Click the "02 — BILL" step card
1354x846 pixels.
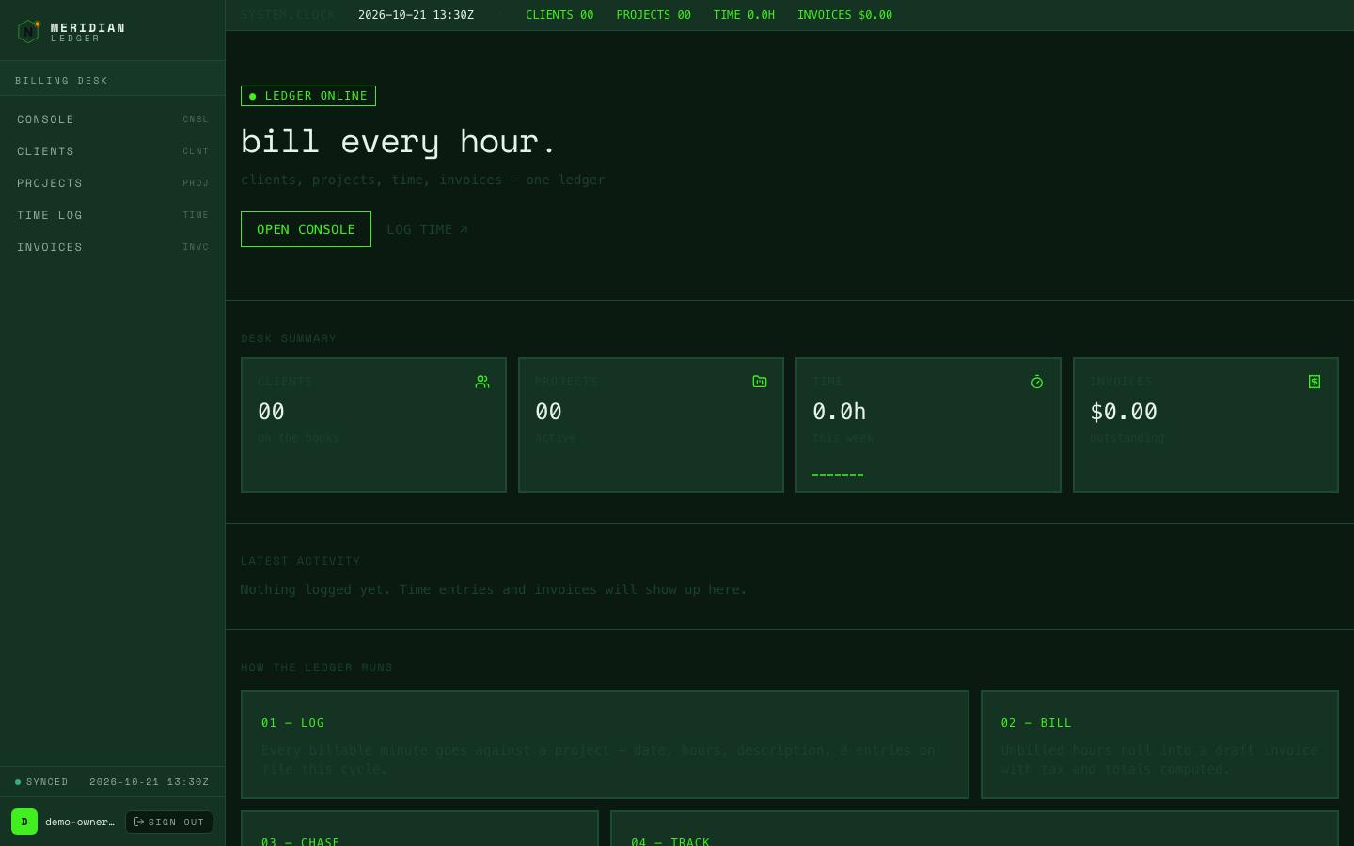click(x=1159, y=744)
